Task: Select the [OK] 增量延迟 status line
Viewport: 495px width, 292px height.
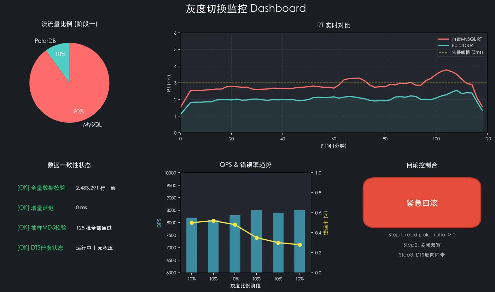Action: [x=35, y=208]
